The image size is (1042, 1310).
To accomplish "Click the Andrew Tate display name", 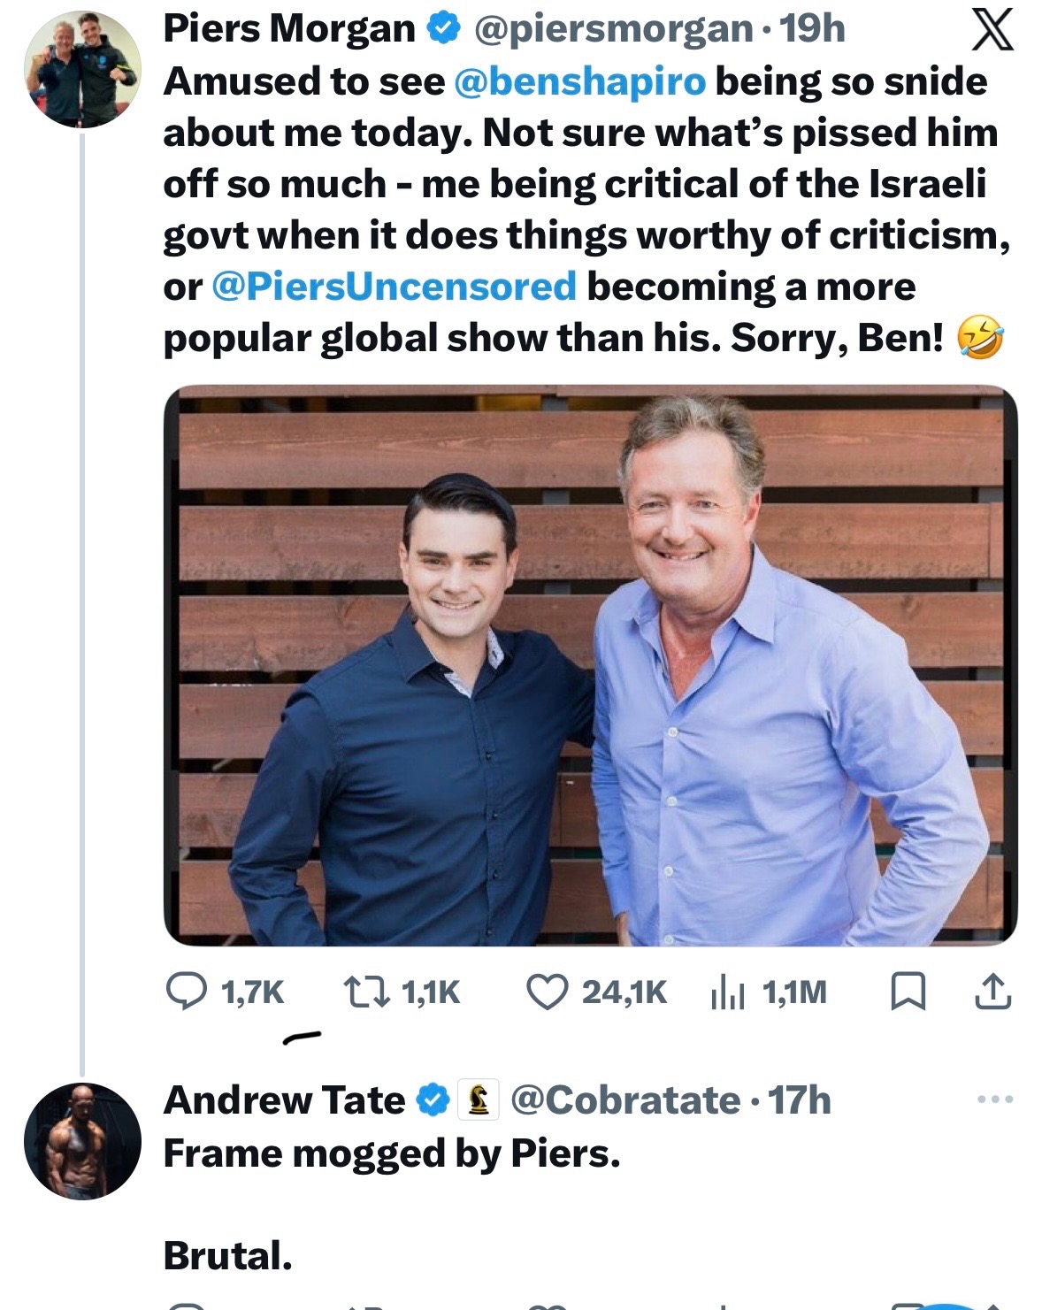I will (284, 1100).
